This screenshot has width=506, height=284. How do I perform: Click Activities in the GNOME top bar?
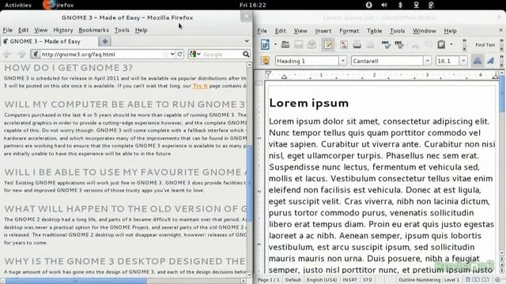tap(18, 5)
